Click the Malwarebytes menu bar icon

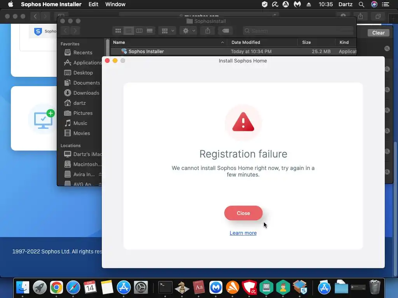pos(297,4)
